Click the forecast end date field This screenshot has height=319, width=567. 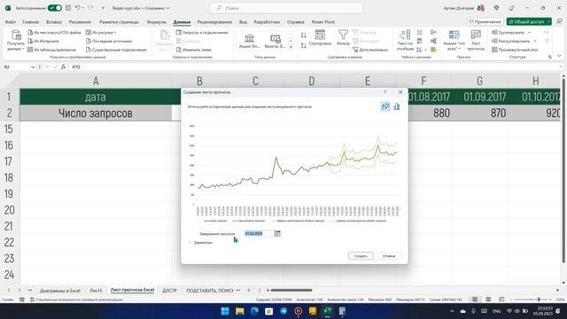point(259,234)
